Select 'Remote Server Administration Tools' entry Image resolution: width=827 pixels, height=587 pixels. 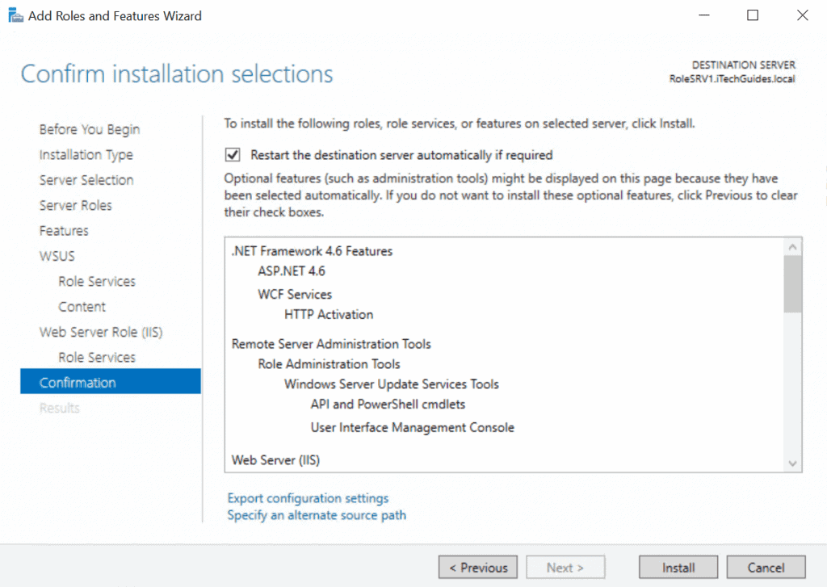click(x=331, y=344)
